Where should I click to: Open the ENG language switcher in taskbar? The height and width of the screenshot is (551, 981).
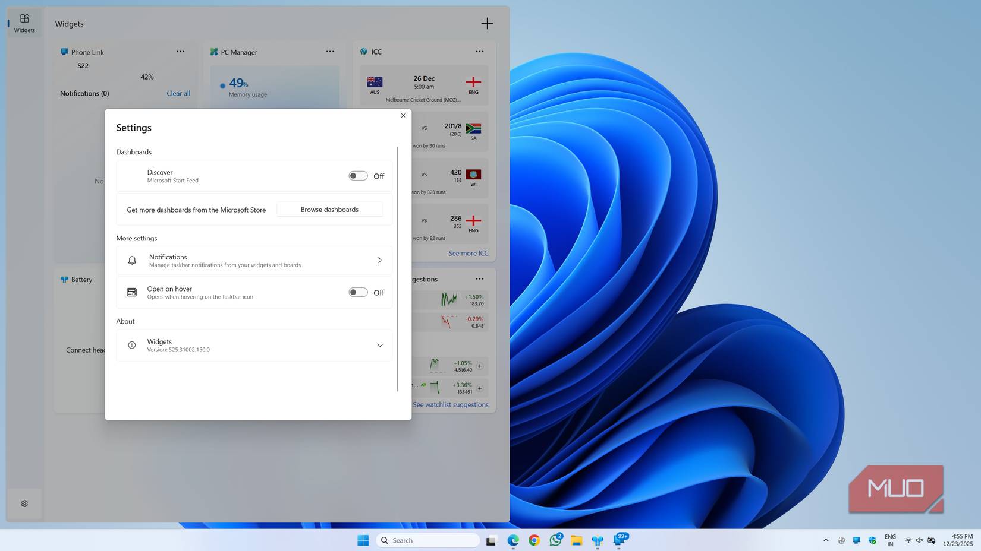coord(890,540)
